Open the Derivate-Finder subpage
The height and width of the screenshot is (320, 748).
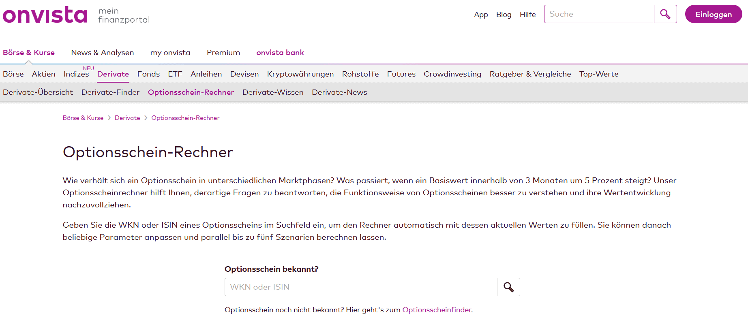(110, 92)
